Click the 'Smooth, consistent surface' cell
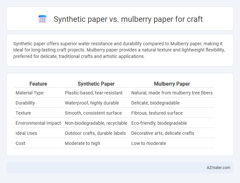Image resolution: width=240 pixels, height=183 pixels. pyautogui.click(x=96, y=113)
